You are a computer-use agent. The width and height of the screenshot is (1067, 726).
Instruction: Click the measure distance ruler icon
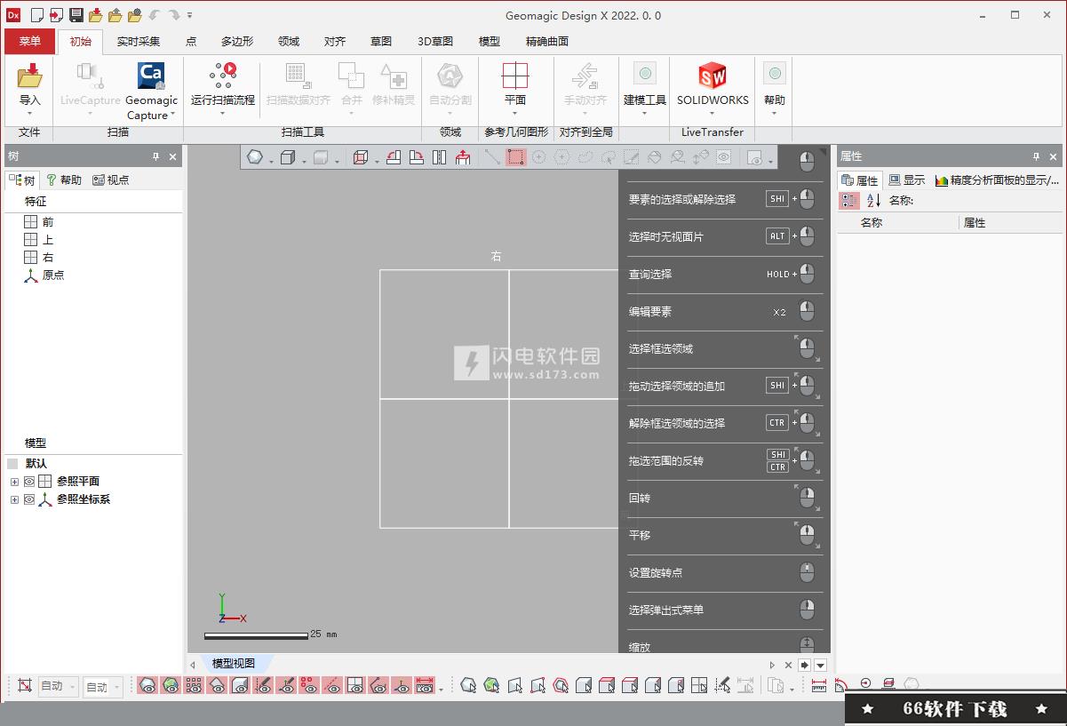[819, 685]
